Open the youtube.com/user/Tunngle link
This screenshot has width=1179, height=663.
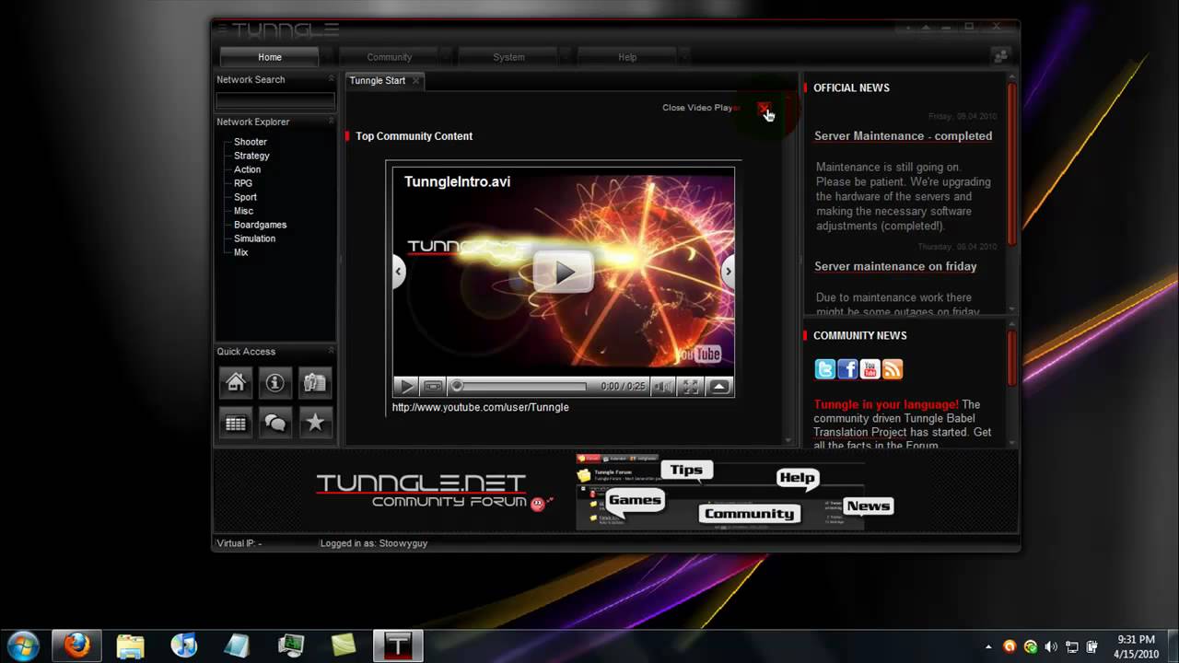(481, 407)
